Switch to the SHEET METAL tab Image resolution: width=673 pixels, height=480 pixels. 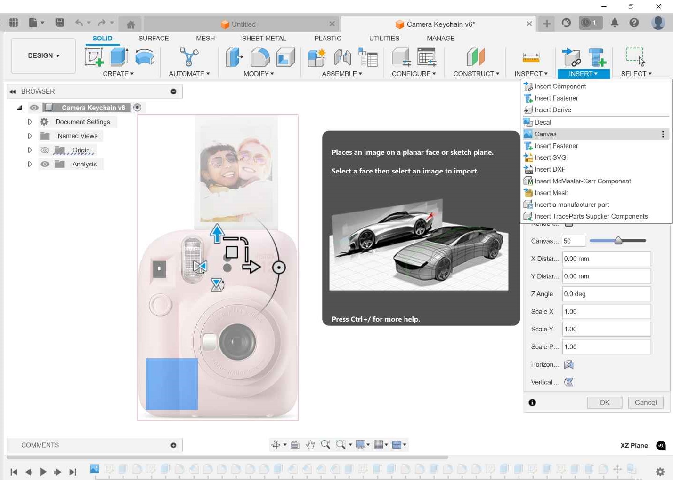click(x=264, y=39)
